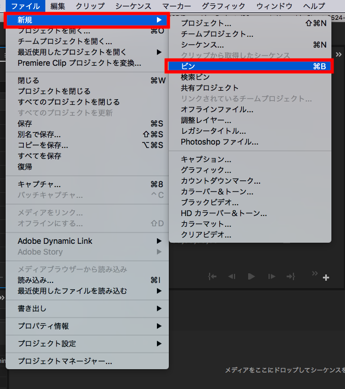Expand Adobe Dynamic Link submenu
The width and height of the screenshot is (345, 389).
pos(87,241)
